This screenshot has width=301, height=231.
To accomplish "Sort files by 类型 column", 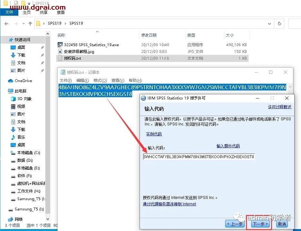I will [191, 35].
